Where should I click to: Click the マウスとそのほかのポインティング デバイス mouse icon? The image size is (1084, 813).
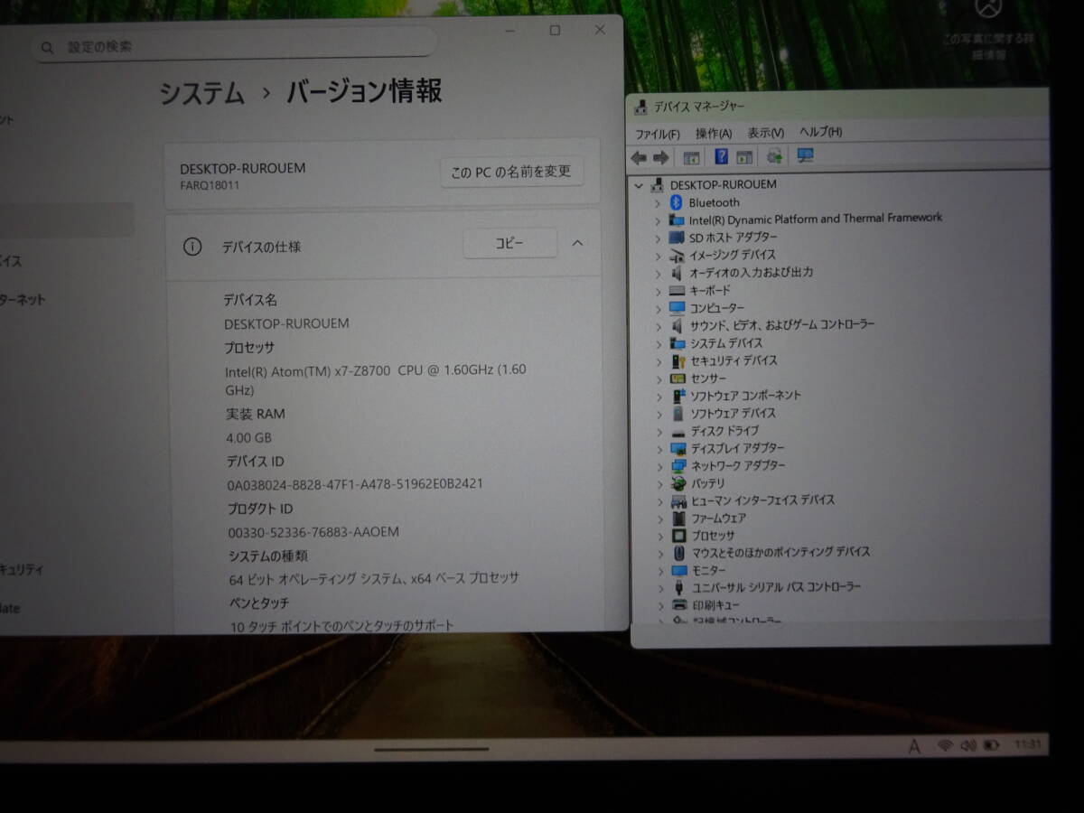point(680,552)
